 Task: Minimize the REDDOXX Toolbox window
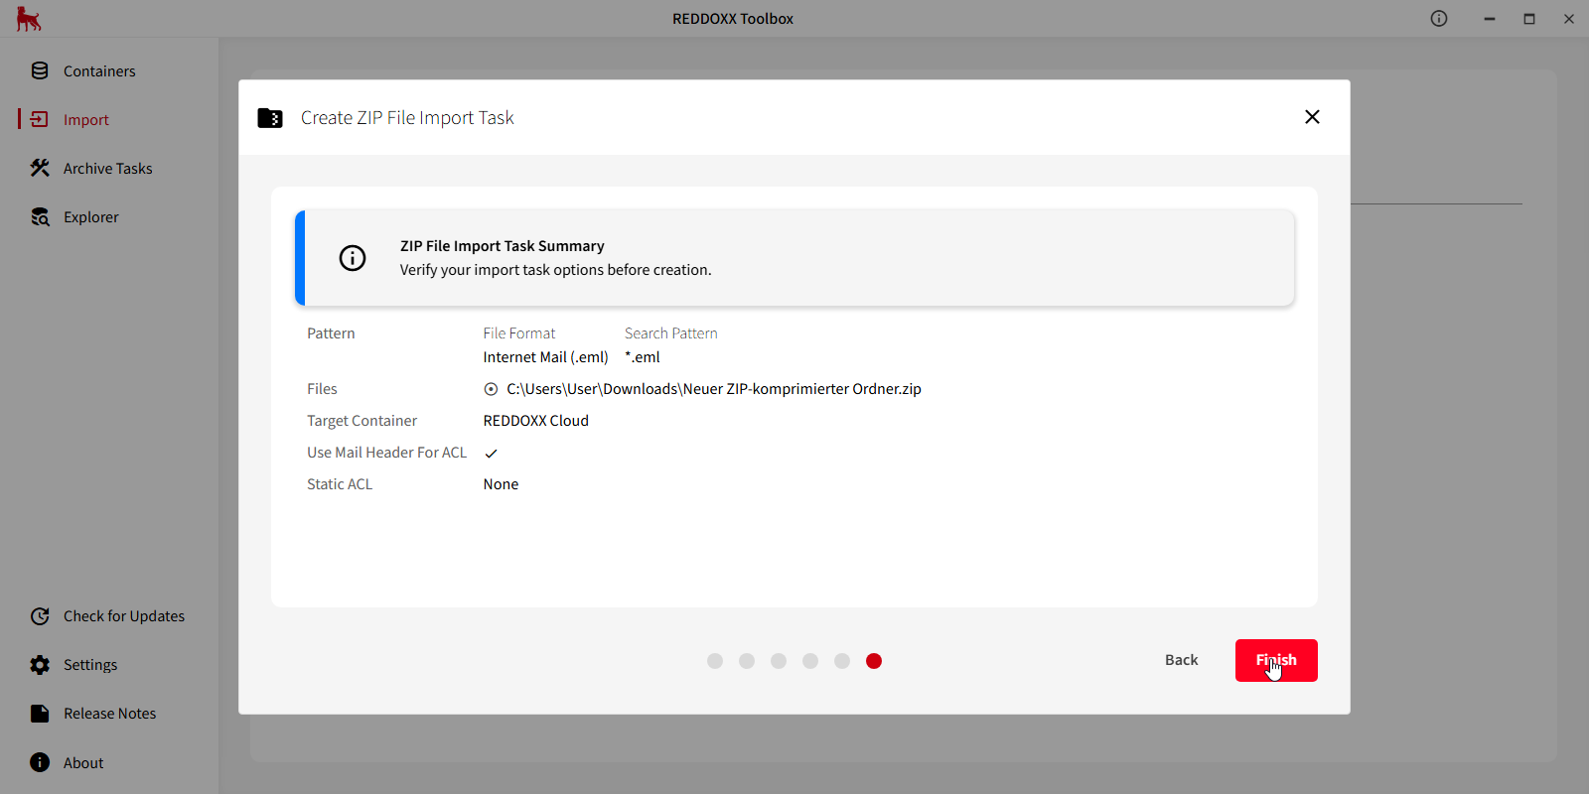coord(1490,19)
